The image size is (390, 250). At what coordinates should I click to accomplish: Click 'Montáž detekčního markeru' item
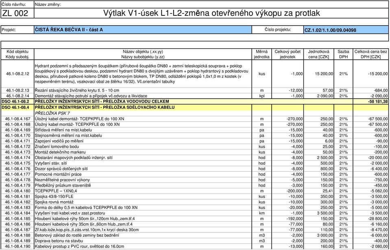[60, 152]
